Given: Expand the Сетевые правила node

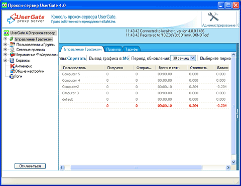Looking at the screenshot, I should pos(5,50).
